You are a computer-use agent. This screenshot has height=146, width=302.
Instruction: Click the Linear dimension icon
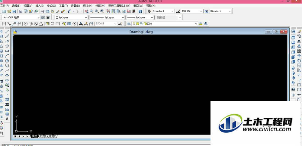pos(4,23)
